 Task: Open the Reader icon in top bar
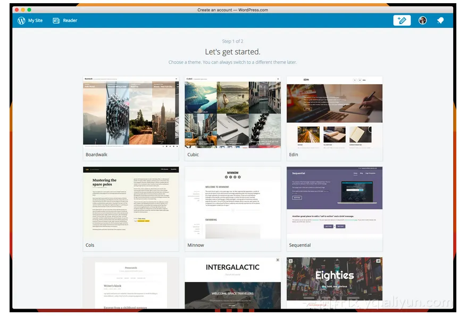tap(56, 21)
